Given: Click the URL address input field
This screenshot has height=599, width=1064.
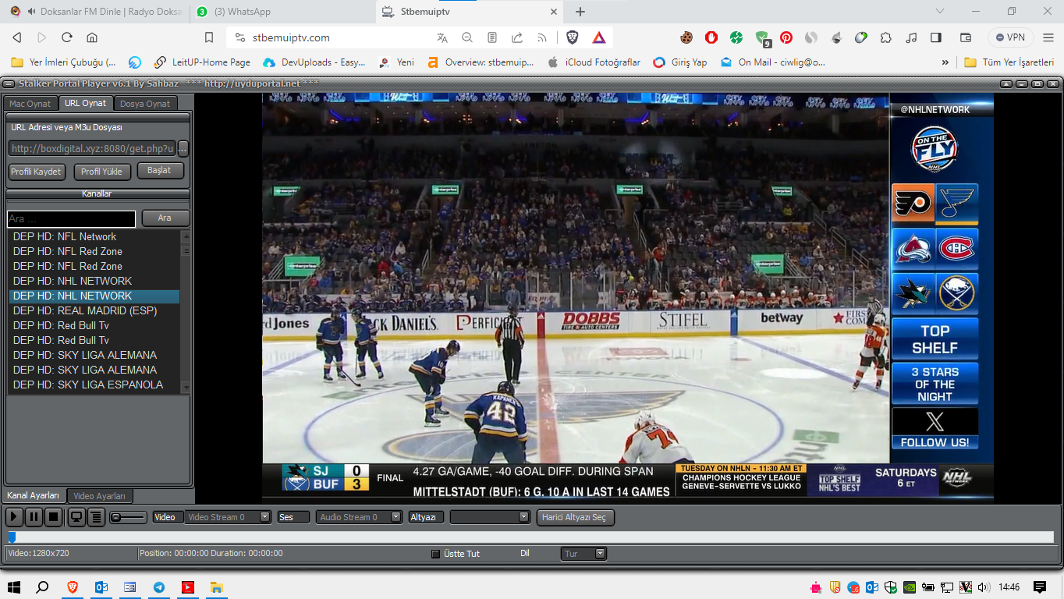Looking at the screenshot, I should tap(92, 148).
